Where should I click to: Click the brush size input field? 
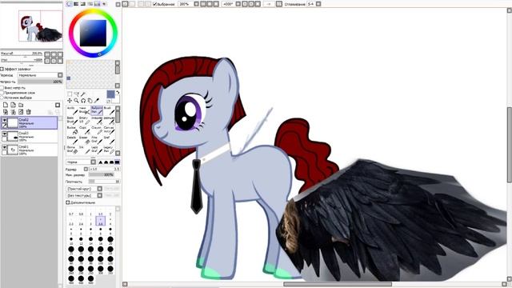(105, 169)
